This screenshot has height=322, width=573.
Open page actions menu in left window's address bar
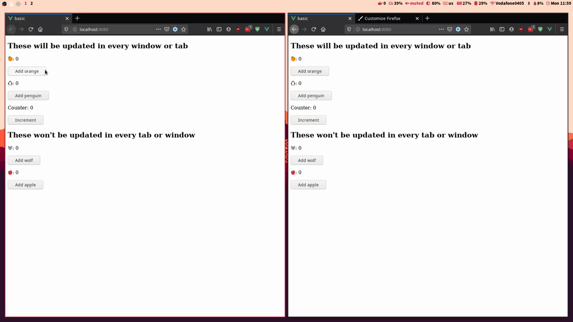tap(159, 29)
